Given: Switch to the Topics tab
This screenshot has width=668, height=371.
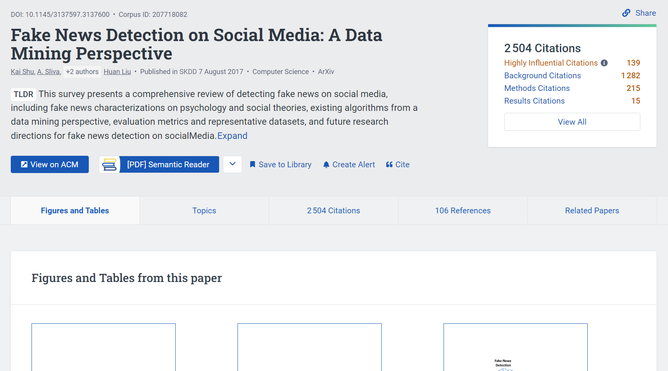Looking at the screenshot, I should coord(204,211).
